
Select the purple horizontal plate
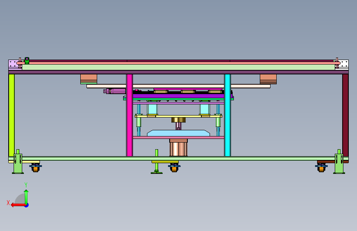point(178,96)
